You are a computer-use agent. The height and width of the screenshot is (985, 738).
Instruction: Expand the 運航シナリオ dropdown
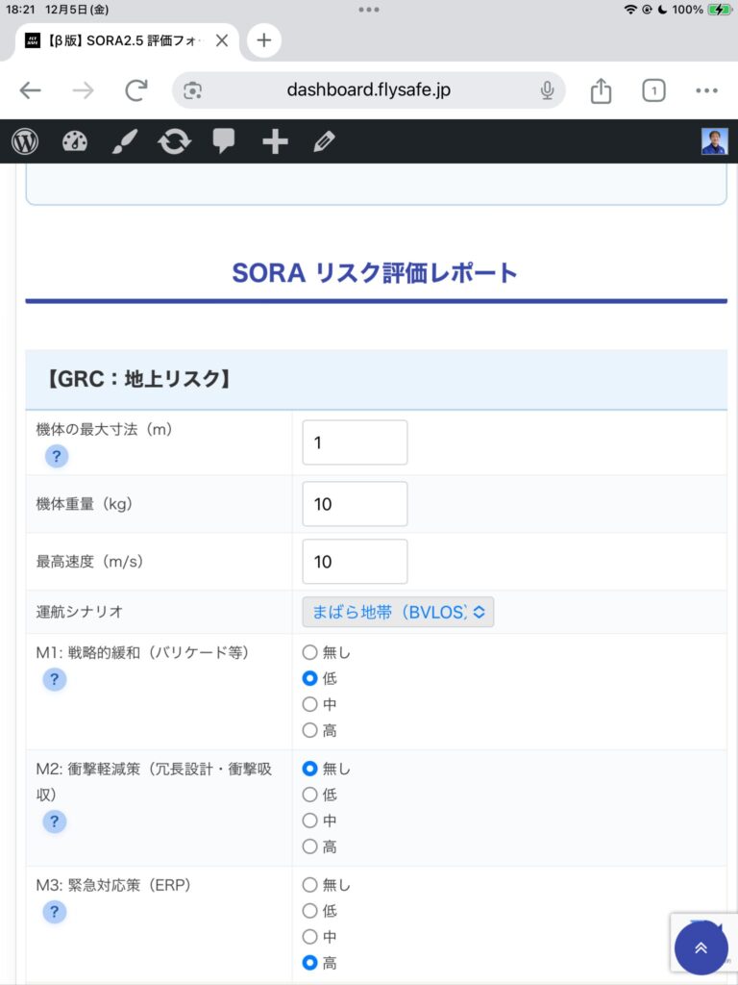[x=398, y=612]
